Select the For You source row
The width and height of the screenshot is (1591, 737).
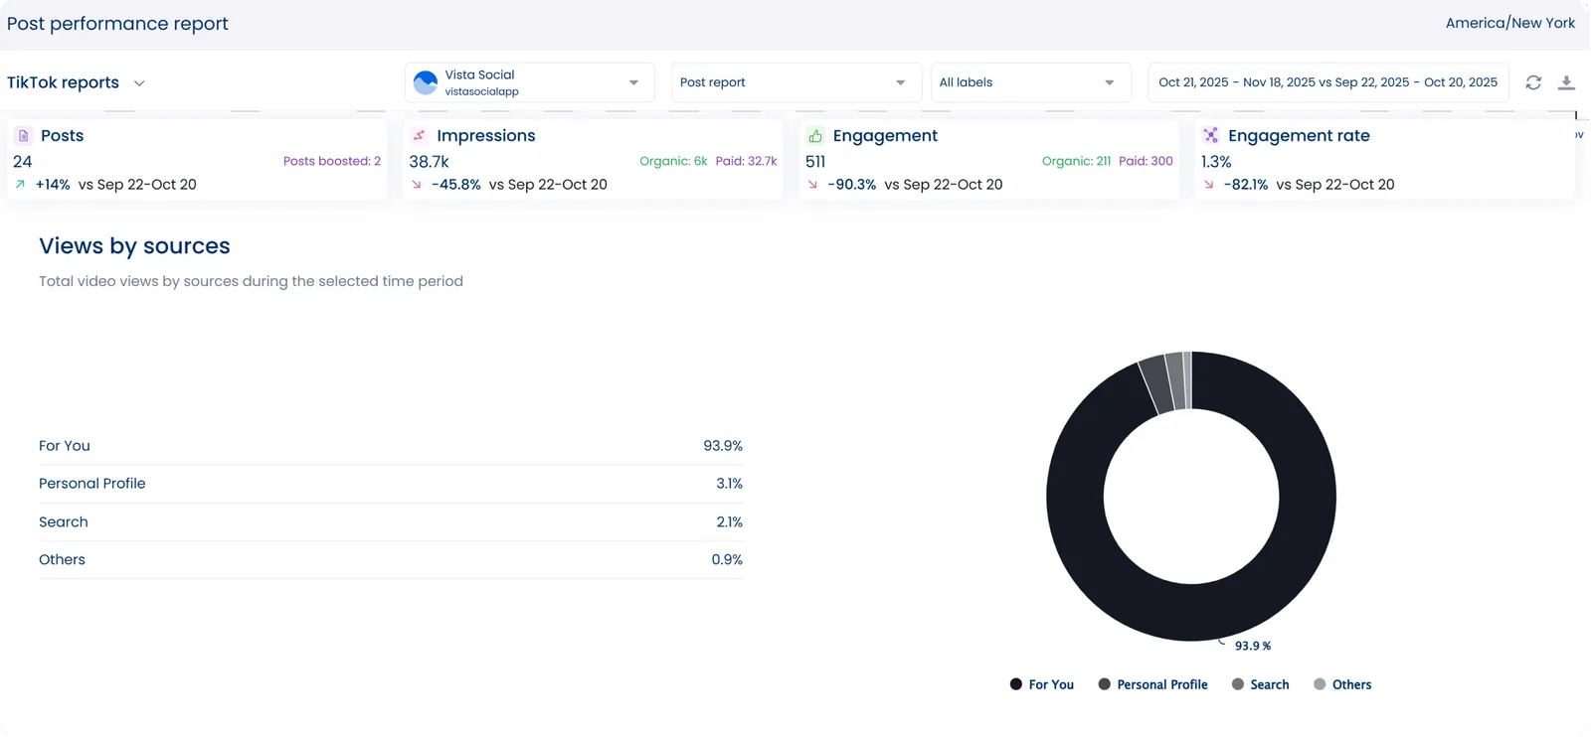[x=390, y=446]
